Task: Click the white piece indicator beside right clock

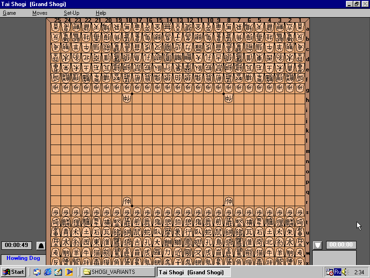Action: coord(318,245)
